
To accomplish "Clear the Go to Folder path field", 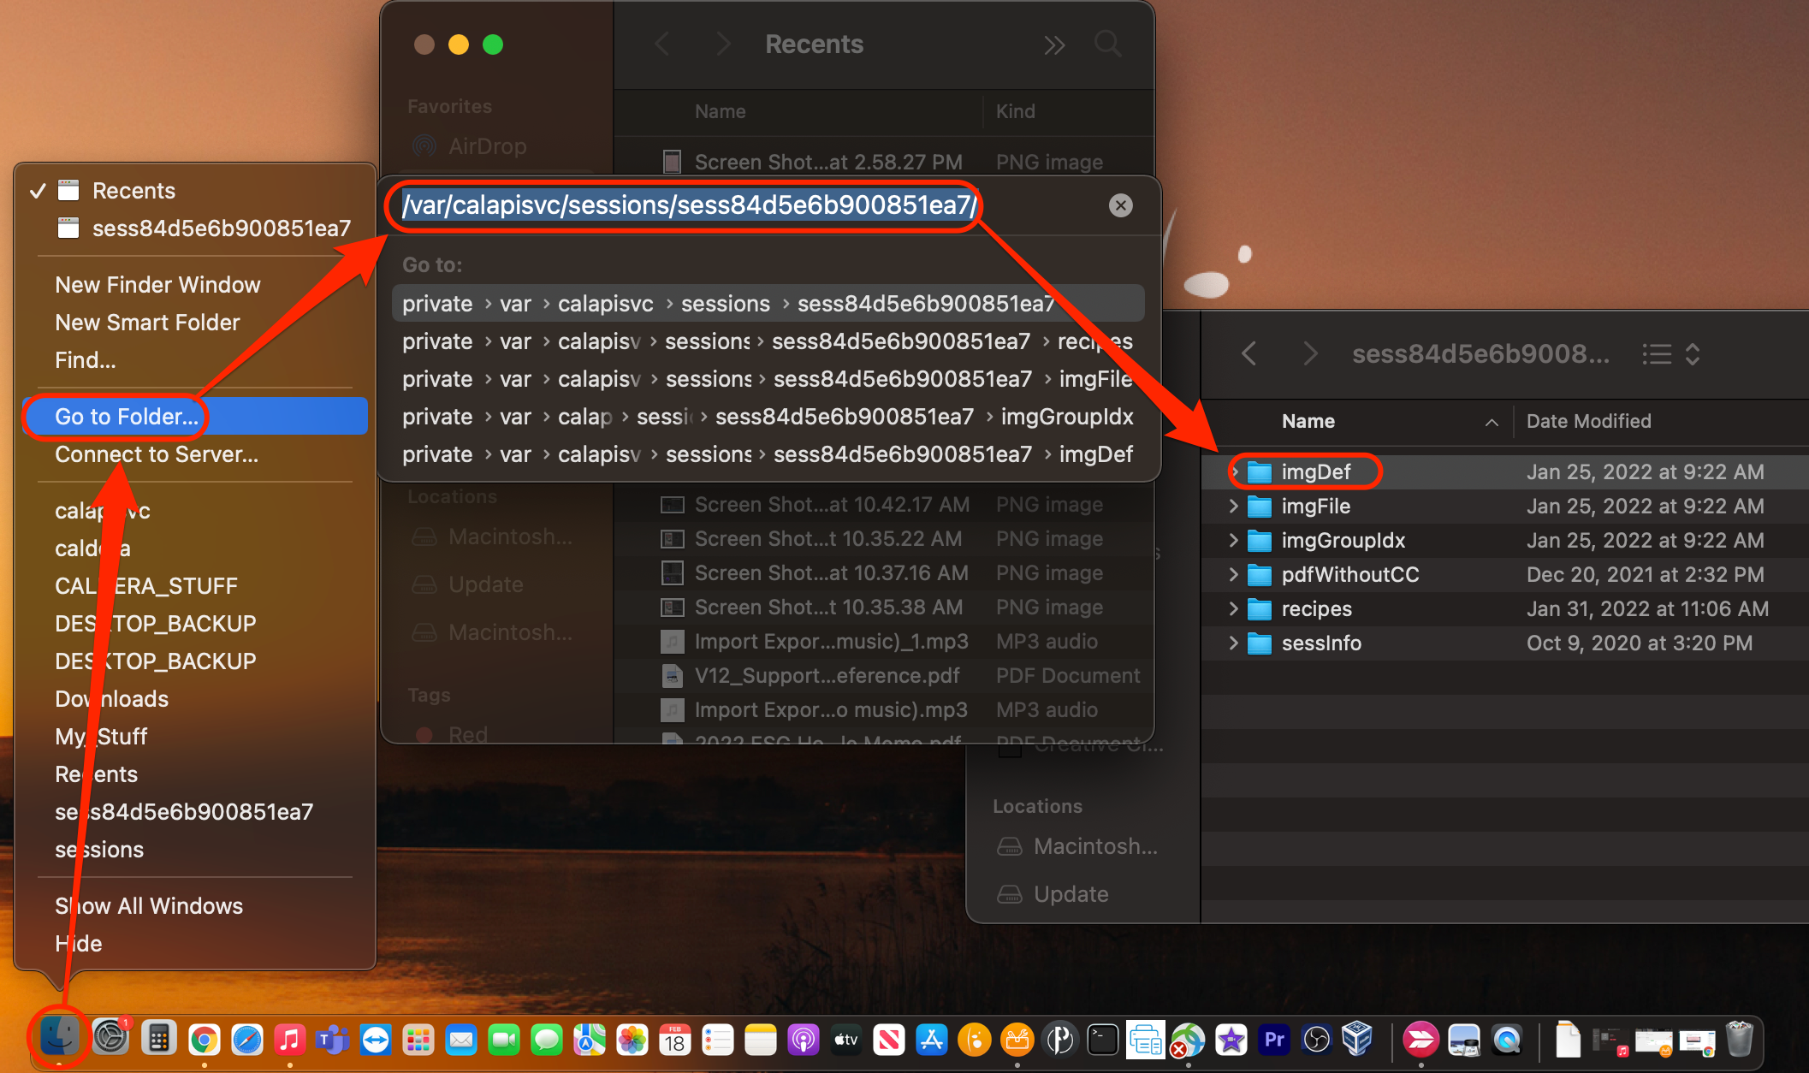I will [1120, 205].
